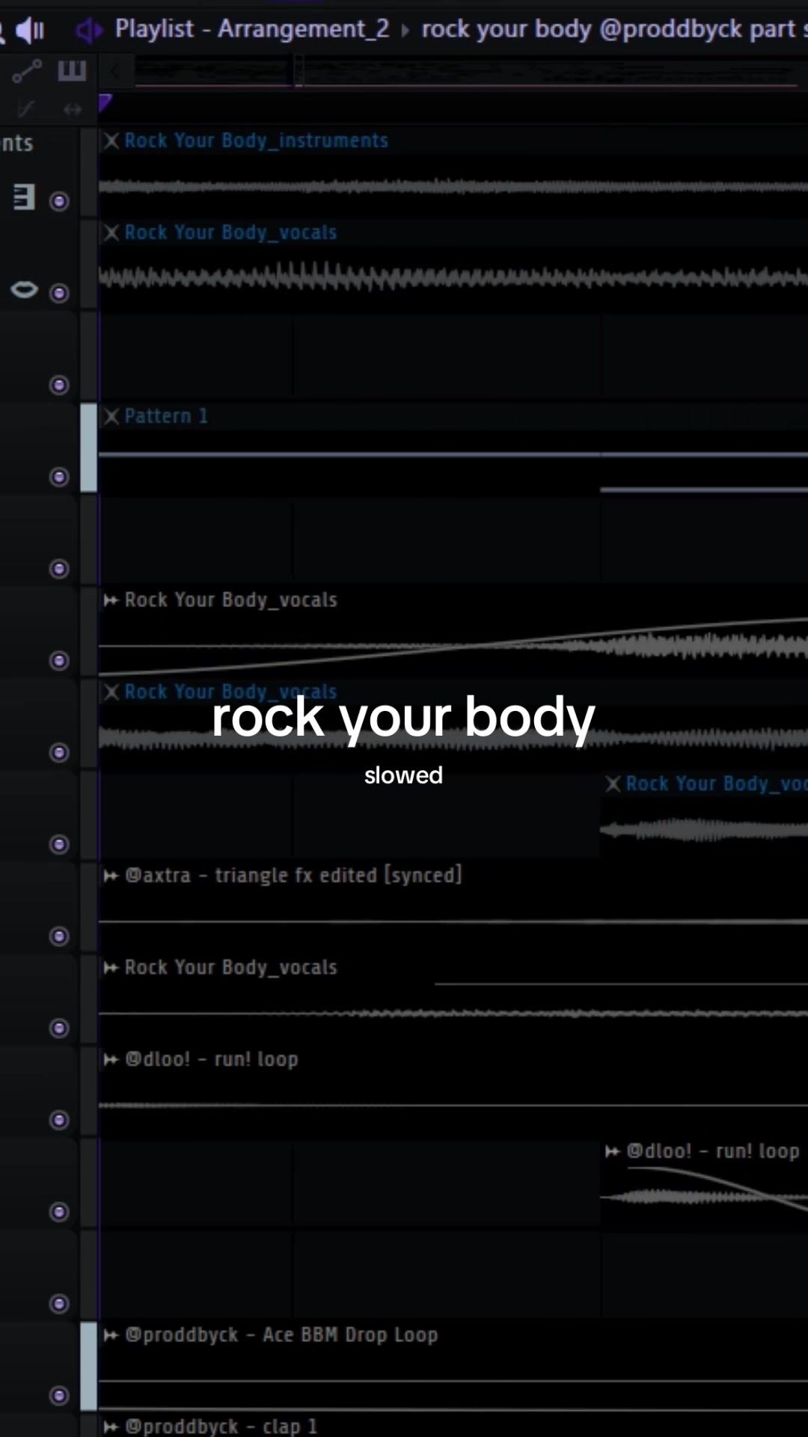808x1437 pixels.
Task: Open the Playlist - Arrangement_2 selector
Action: point(252,29)
